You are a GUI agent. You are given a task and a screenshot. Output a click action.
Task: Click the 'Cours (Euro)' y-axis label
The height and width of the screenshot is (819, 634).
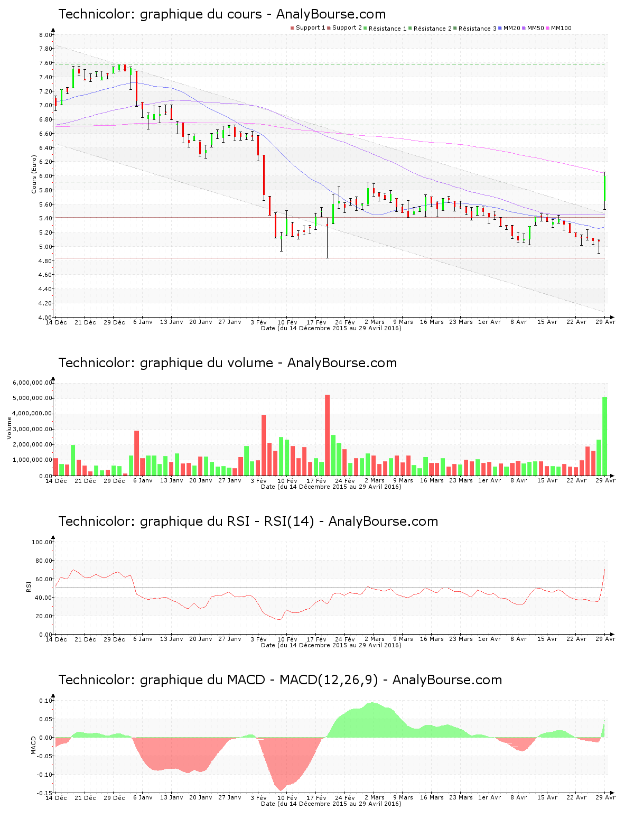click(x=34, y=174)
